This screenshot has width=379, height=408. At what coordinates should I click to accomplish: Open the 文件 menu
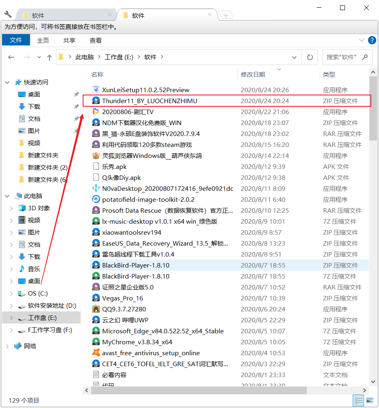click(16, 40)
